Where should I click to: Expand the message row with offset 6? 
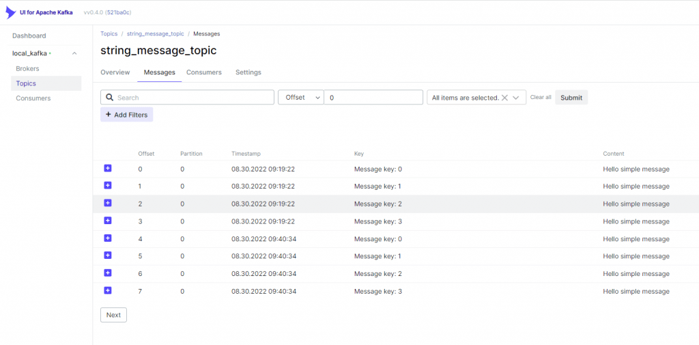107,273
